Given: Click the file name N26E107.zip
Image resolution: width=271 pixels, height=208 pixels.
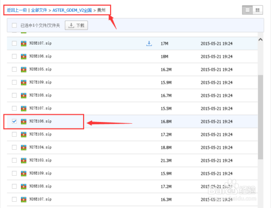Looking at the screenshot, I should point(41,200).
